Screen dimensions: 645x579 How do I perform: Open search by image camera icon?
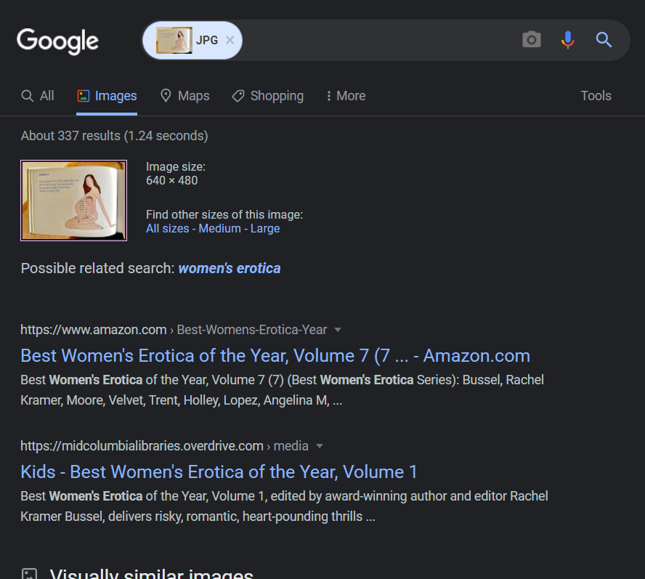532,40
